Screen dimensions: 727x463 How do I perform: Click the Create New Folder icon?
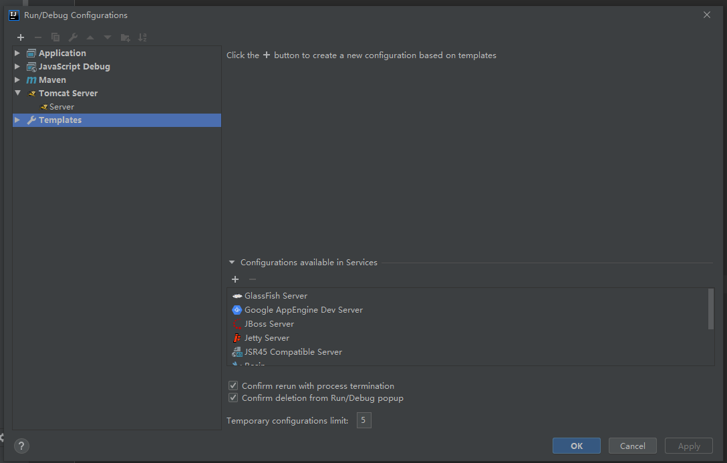(125, 37)
